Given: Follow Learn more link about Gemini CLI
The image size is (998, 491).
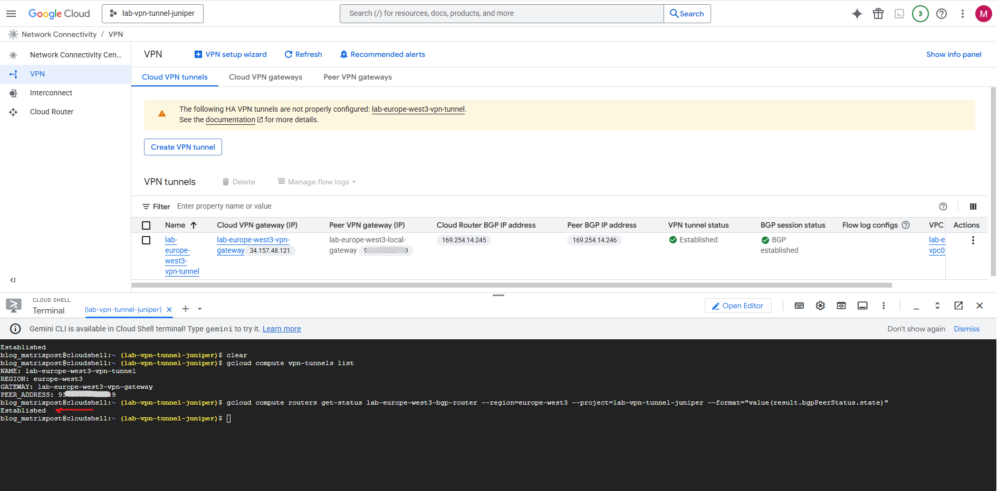Looking at the screenshot, I should coord(282,329).
